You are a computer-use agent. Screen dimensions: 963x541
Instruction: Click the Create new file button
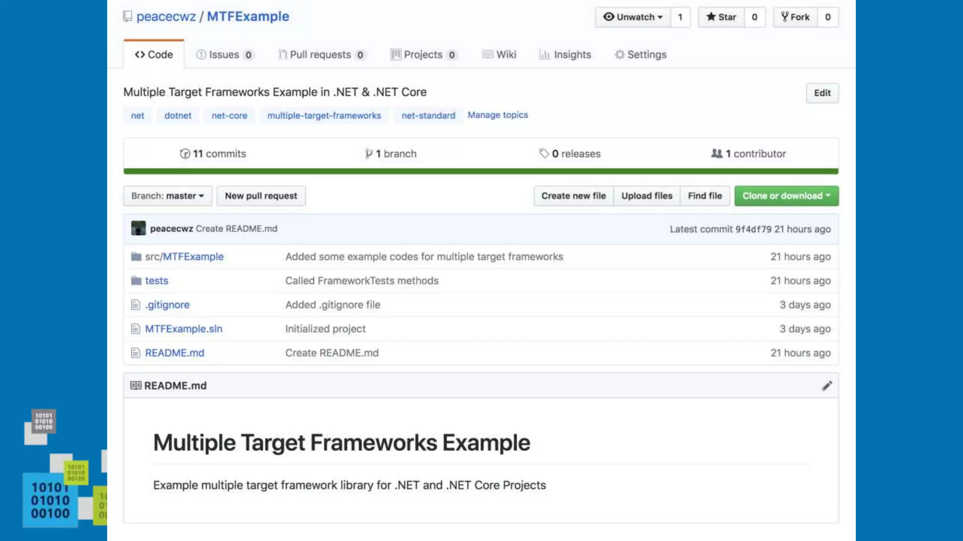[x=574, y=196]
